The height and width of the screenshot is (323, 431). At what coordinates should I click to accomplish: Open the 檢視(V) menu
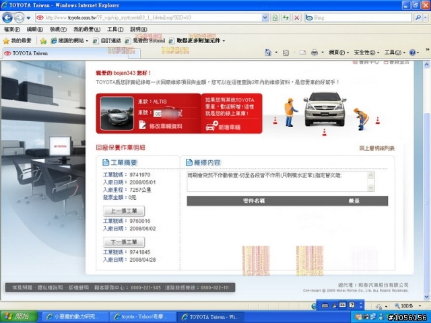click(x=58, y=29)
